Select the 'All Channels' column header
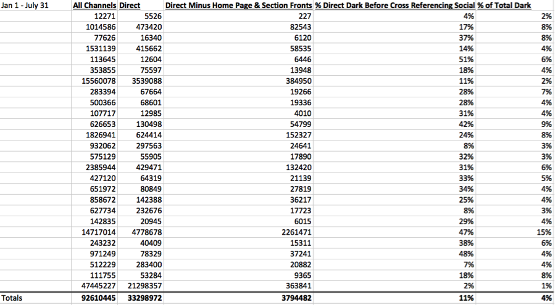This screenshot has height=305, width=555. [x=94, y=5]
